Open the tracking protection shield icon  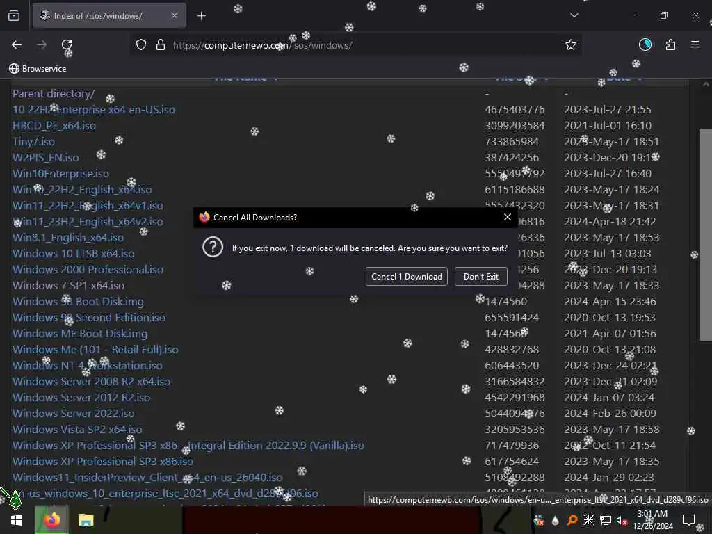click(141, 44)
